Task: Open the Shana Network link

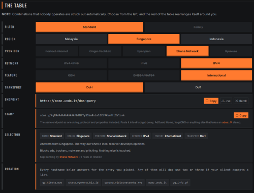Action: pyautogui.click(x=69, y=157)
